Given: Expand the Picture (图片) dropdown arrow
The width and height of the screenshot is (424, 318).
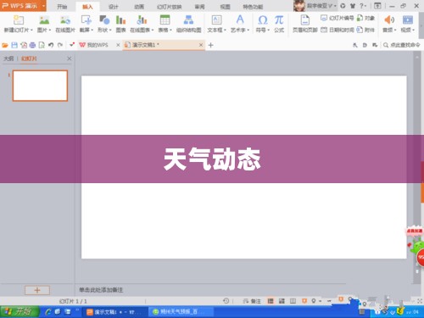Looking at the screenshot, I should [50, 30].
